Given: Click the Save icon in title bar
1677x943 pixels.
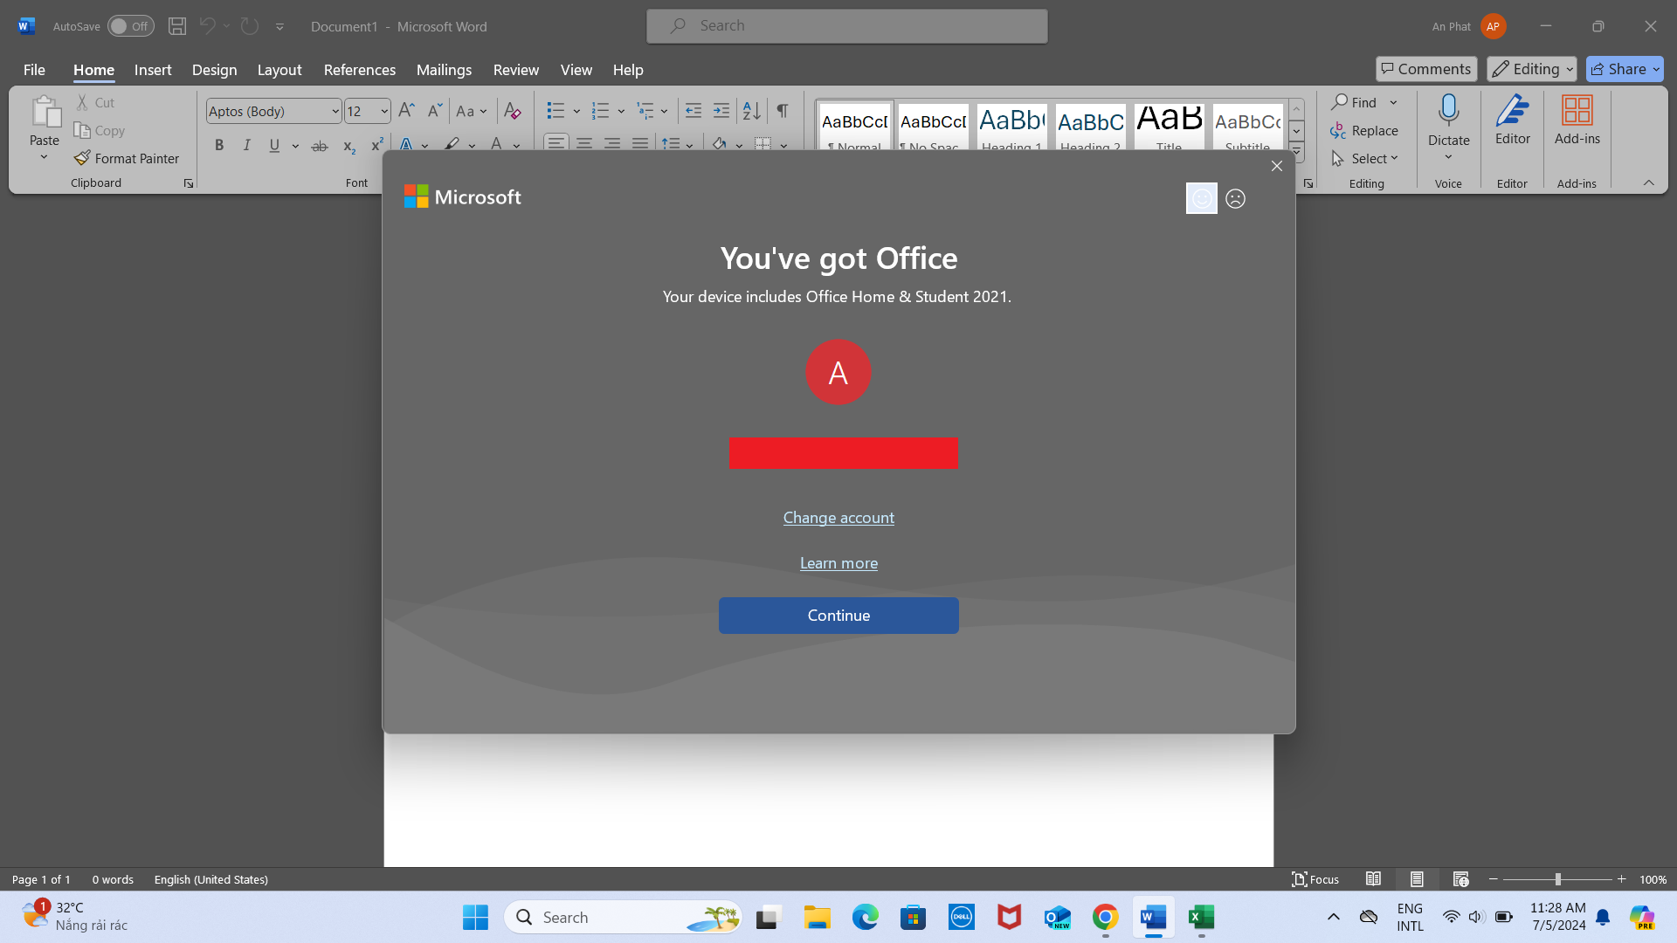Looking at the screenshot, I should point(177,26).
